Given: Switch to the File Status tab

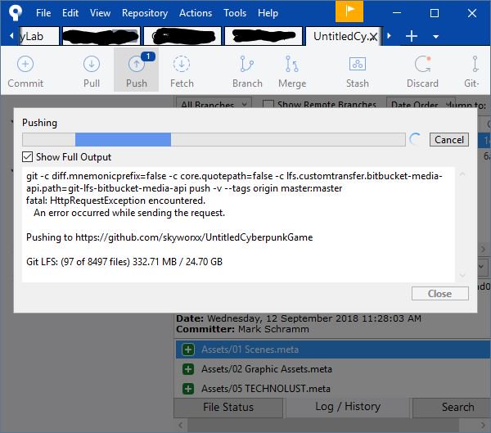Looking at the screenshot, I should (228, 407).
